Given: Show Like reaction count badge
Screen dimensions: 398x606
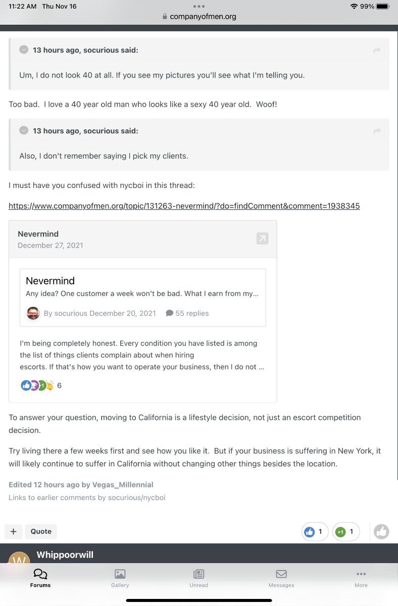Looking at the screenshot, I should click(x=315, y=532).
